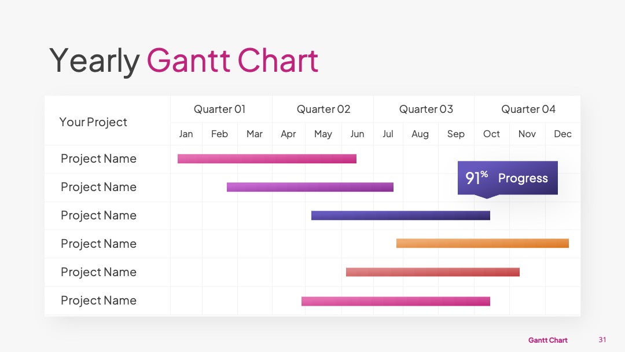Click the first pink Gantt bar
625x352 pixels.
[x=267, y=159]
